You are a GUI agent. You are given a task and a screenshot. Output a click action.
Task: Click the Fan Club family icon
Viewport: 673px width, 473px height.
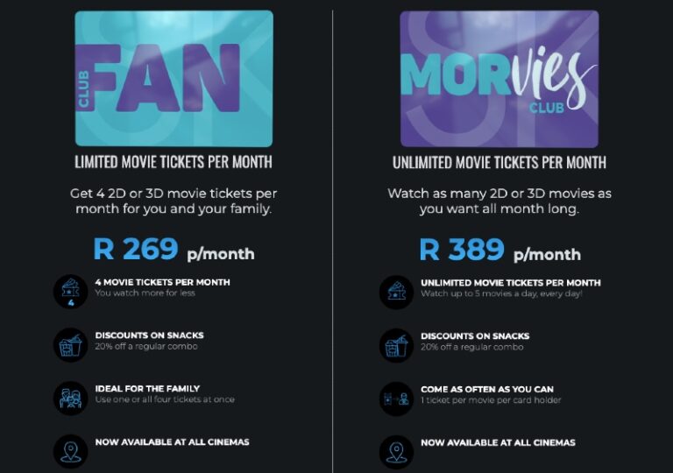71,398
